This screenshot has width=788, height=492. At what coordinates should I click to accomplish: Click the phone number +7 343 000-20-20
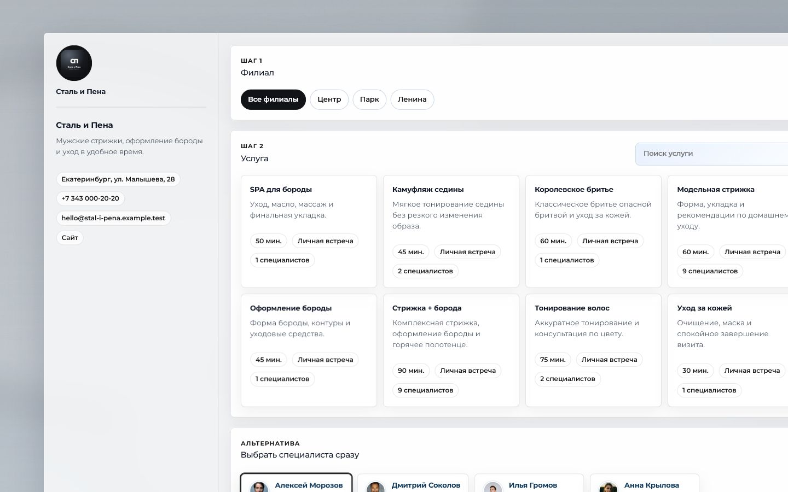(90, 198)
